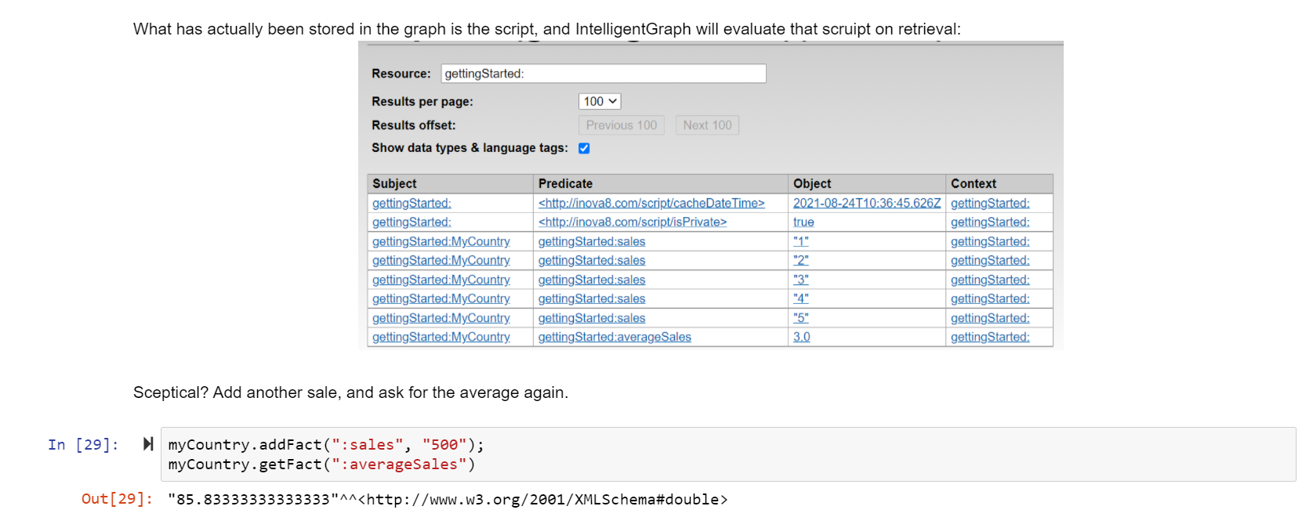Open the first row's Context gettingStarted: link

pos(990,203)
